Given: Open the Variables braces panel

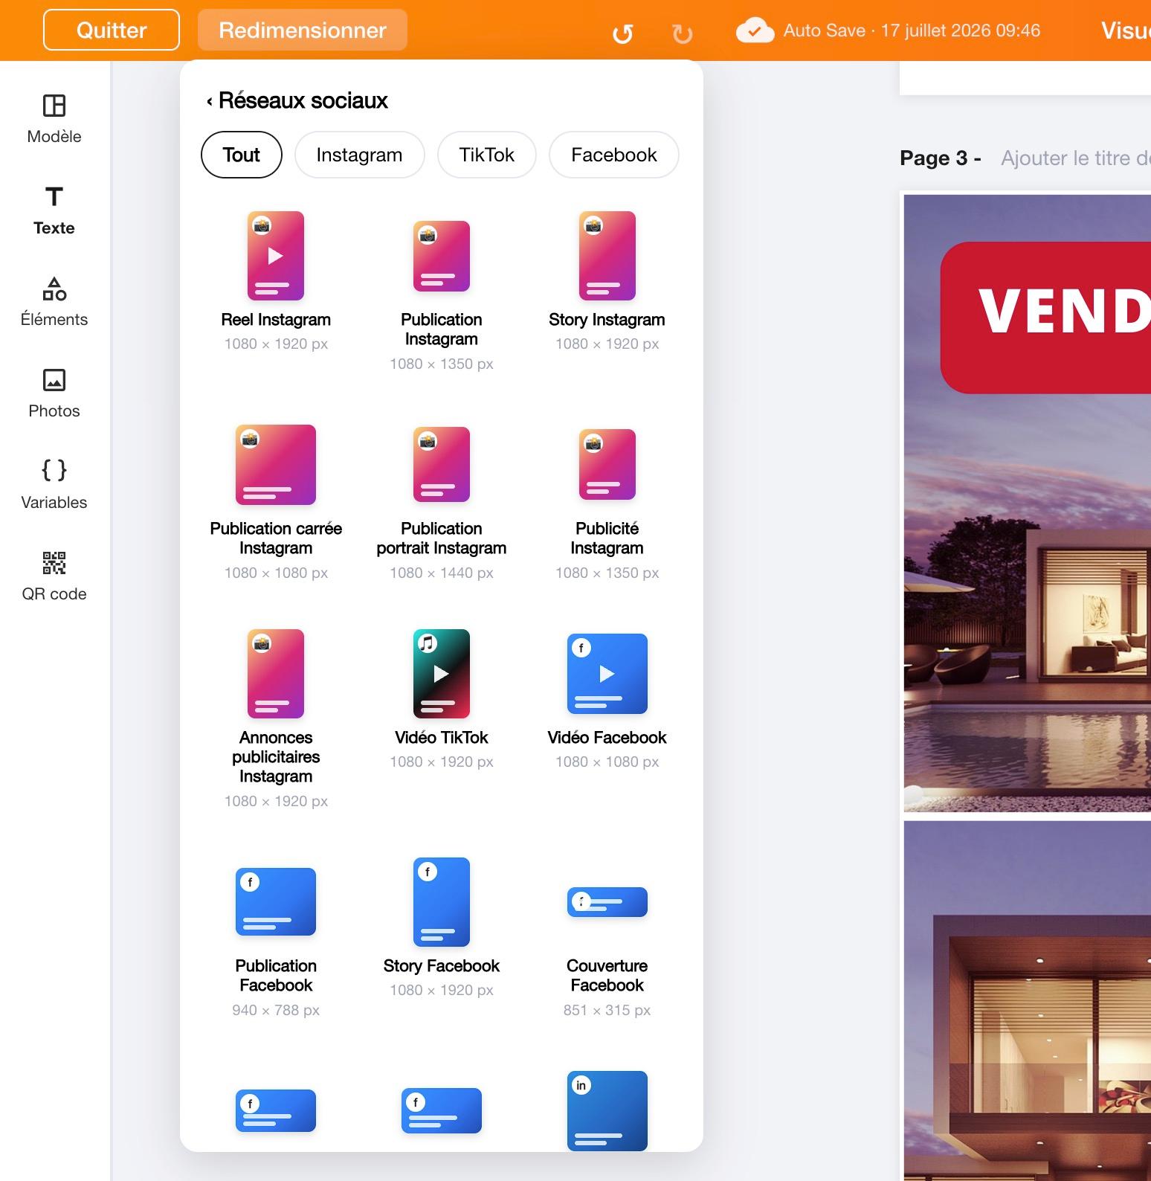Looking at the screenshot, I should (54, 471).
